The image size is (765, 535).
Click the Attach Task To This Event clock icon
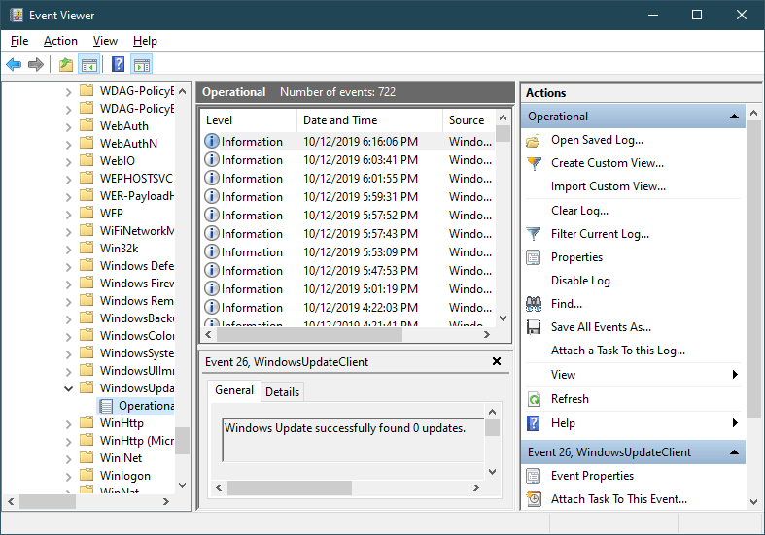click(x=534, y=499)
